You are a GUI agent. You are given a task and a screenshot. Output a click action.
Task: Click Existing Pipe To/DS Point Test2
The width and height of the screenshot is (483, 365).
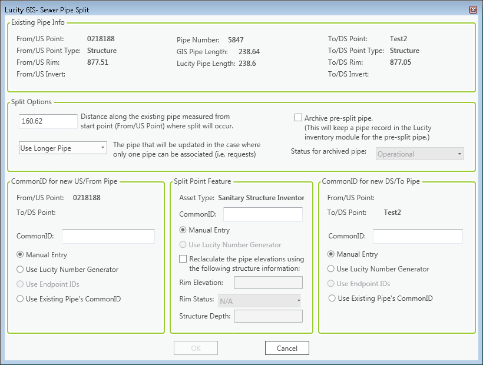pyautogui.click(x=398, y=39)
